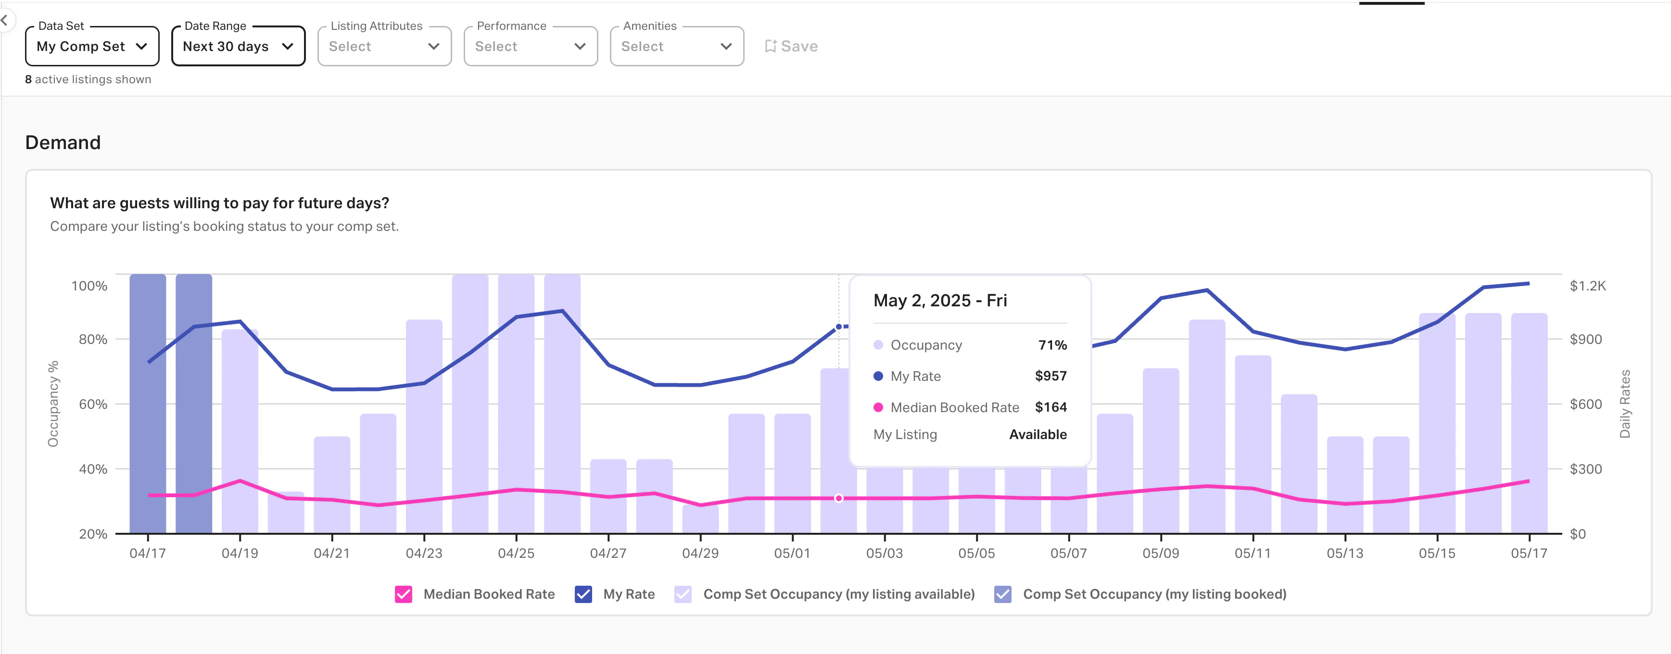Click the '8 active listings shown' text
Image resolution: width=1671 pixels, height=654 pixels.
click(88, 79)
